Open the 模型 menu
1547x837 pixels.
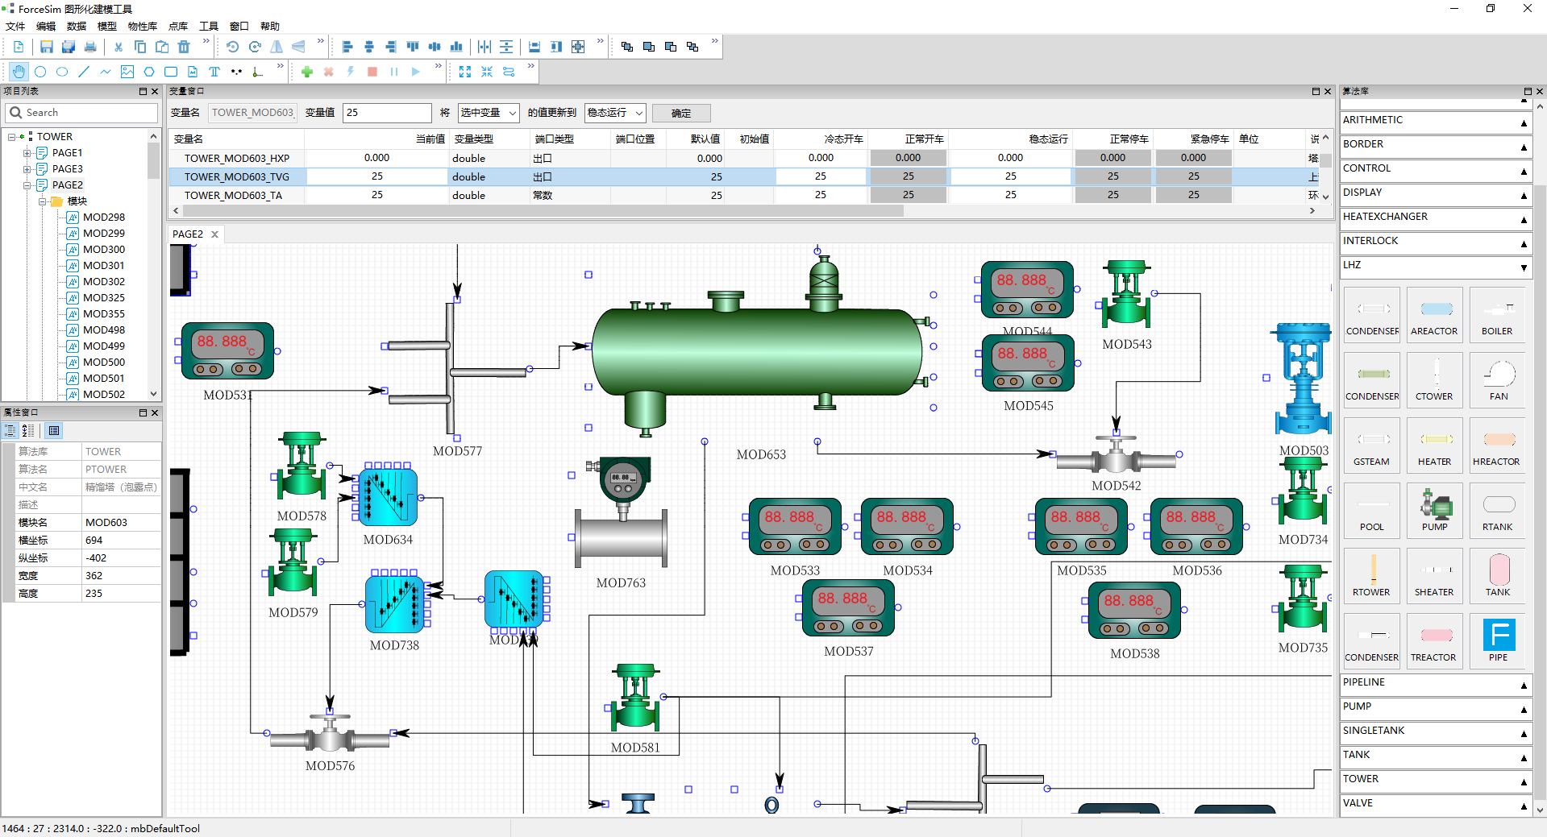click(x=106, y=26)
